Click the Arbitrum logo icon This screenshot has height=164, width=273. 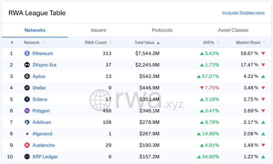27,122
